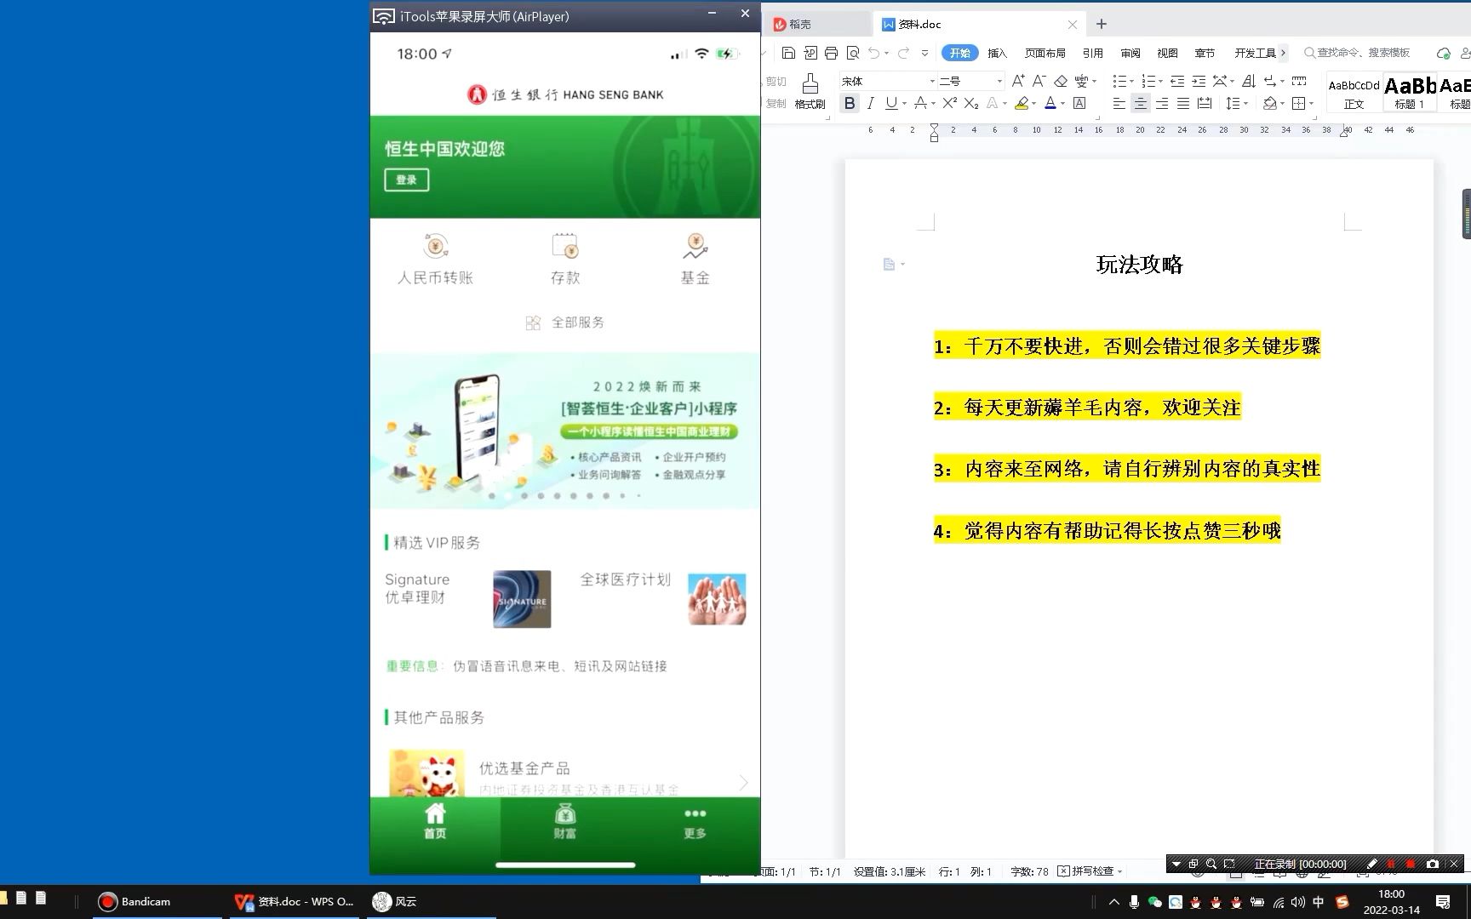
Task: Open 基金 in Hang Seng app
Action: click(695, 260)
